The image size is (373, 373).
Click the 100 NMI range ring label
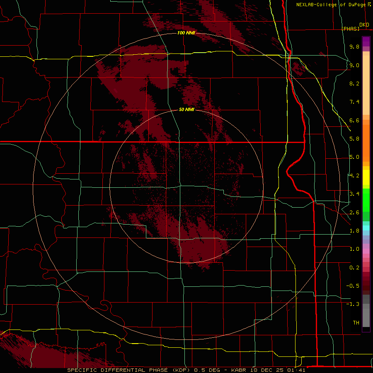point(186,33)
